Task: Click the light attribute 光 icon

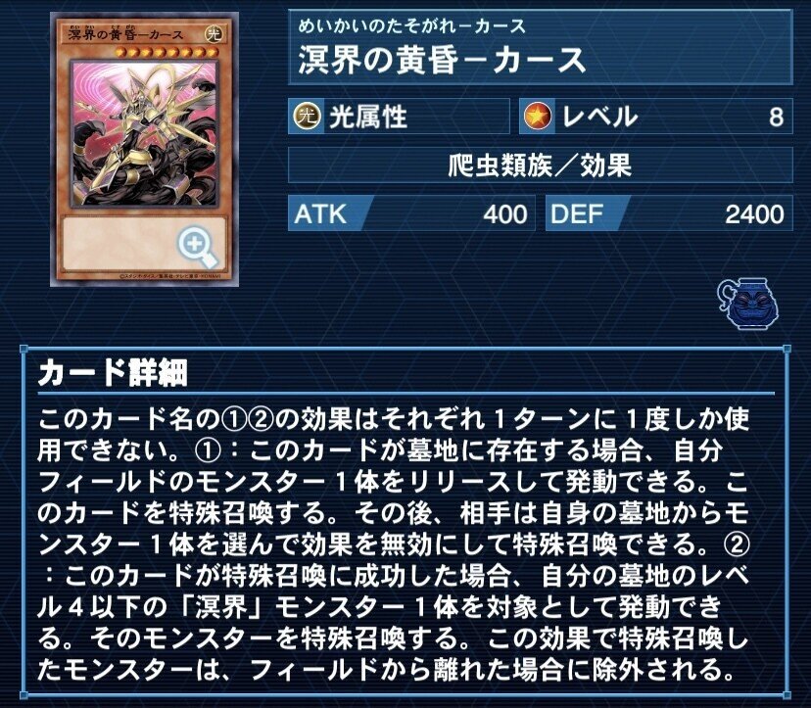Action: pyautogui.click(x=308, y=117)
